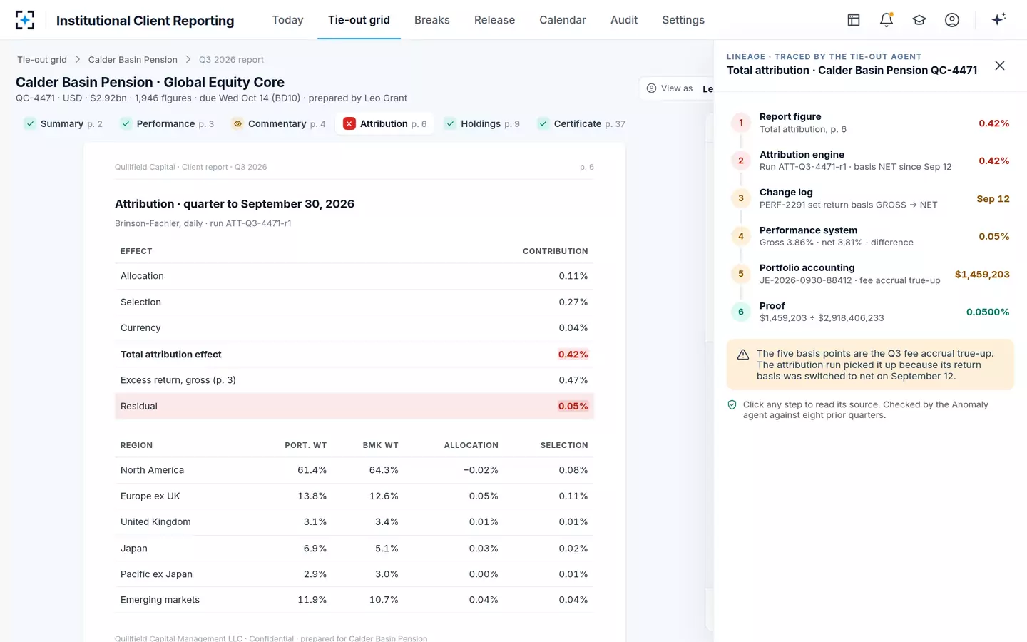Select the Emerging markets region row
The height and width of the screenshot is (642, 1027).
pos(354,600)
